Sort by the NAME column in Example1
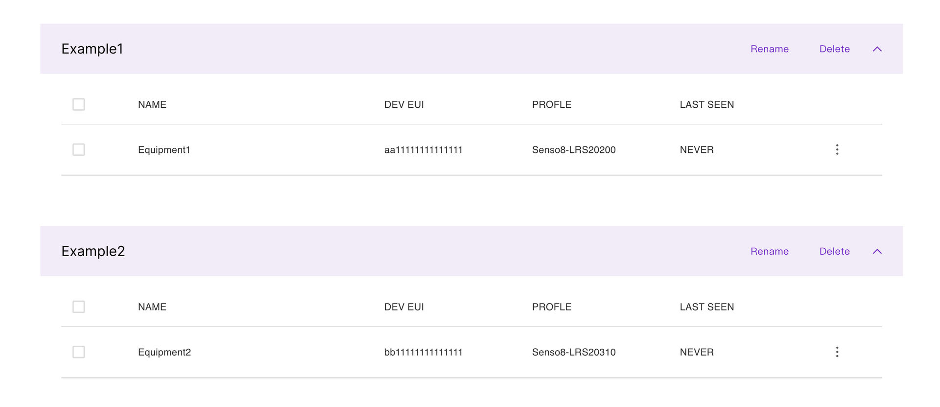Image resolution: width=940 pixels, height=407 pixels. [x=152, y=104]
